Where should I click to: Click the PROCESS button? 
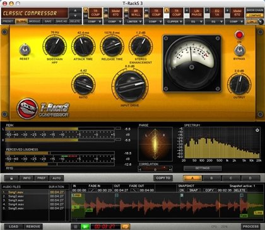point(250,227)
